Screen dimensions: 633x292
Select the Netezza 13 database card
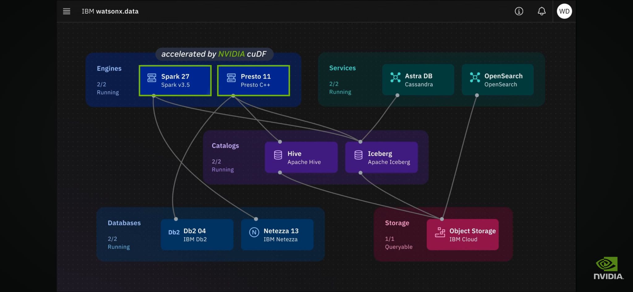pos(277,235)
